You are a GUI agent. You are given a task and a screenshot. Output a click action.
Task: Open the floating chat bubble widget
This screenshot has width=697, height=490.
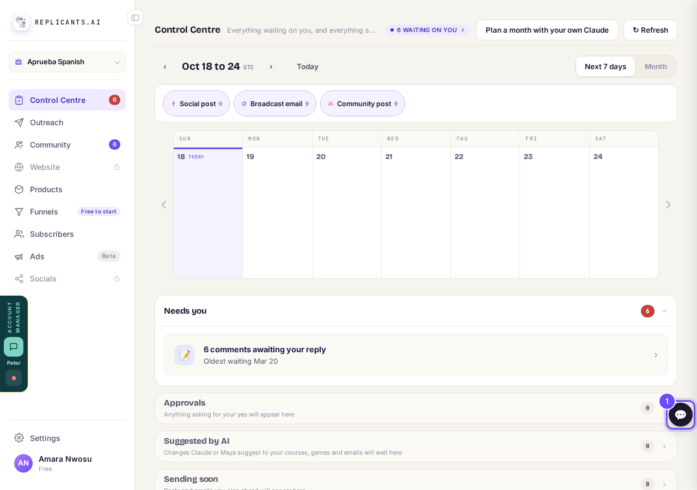pyautogui.click(x=681, y=415)
